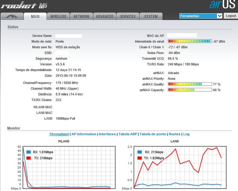Click the Intensidade do sinal bar
The height and width of the screenshot is (191, 238).
pyautogui.click(x=190, y=41)
